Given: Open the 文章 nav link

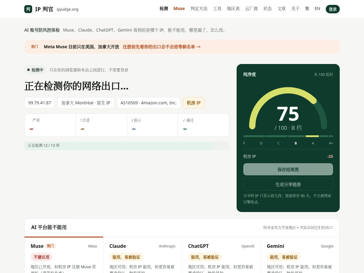Looking at the screenshot, I should 281,8.
